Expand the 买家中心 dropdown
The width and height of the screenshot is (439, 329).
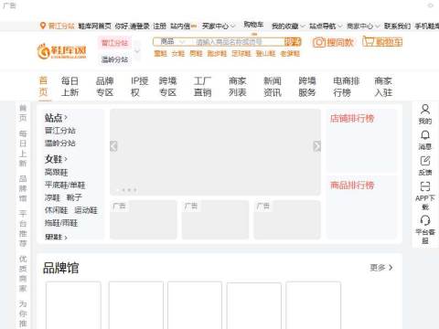tap(219, 27)
